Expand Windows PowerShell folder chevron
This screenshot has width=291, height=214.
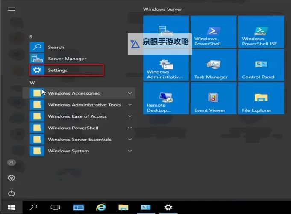130,128
